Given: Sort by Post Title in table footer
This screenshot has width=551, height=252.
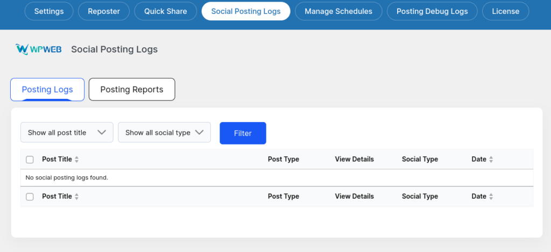Looking at the screenshot, I should [x=57, y=197].
